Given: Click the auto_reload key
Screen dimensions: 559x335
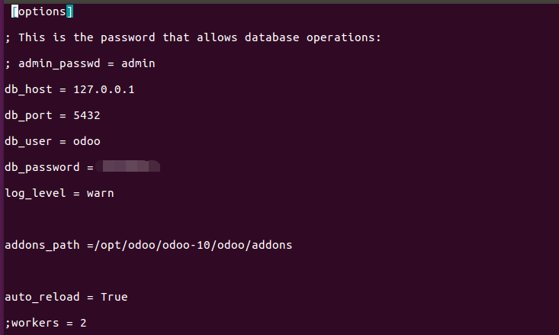Looking at the screenshot, I should click(x=42, y=297).
